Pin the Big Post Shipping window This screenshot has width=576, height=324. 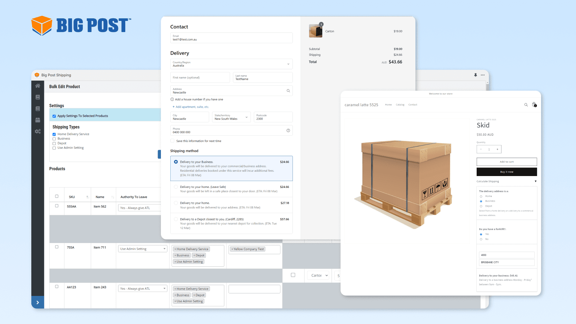tap(476, 75)
